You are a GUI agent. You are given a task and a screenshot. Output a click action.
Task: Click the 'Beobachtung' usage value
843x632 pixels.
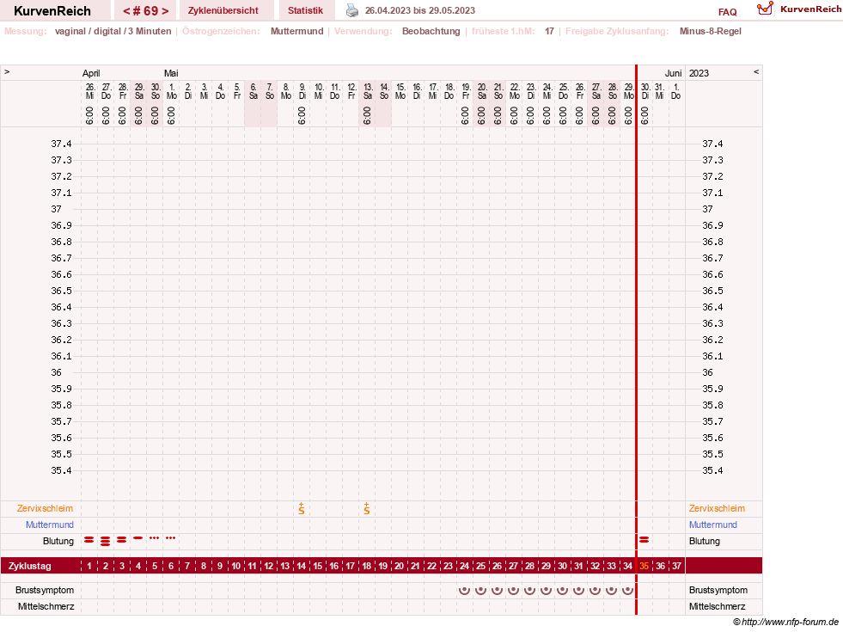tap(431, 31)
